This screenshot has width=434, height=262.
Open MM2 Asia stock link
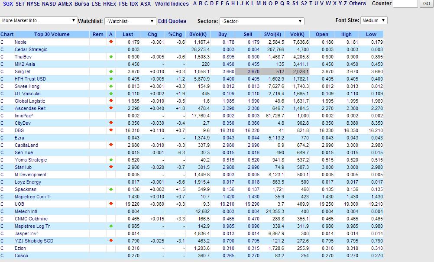pyautogui.click(x=25, y=64)
